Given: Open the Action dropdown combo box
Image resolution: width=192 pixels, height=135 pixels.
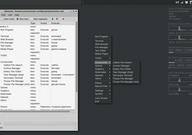Looking at the screenshot, I should tap(40, 123).
